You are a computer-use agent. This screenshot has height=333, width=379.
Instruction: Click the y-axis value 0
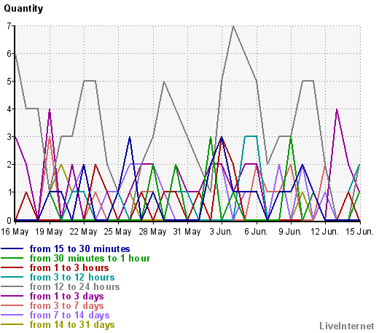click(x=9, y=220)
